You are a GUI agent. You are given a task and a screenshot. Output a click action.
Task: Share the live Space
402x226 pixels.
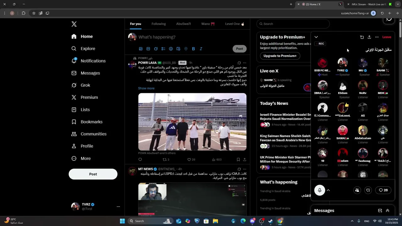[x=369, y=37]
